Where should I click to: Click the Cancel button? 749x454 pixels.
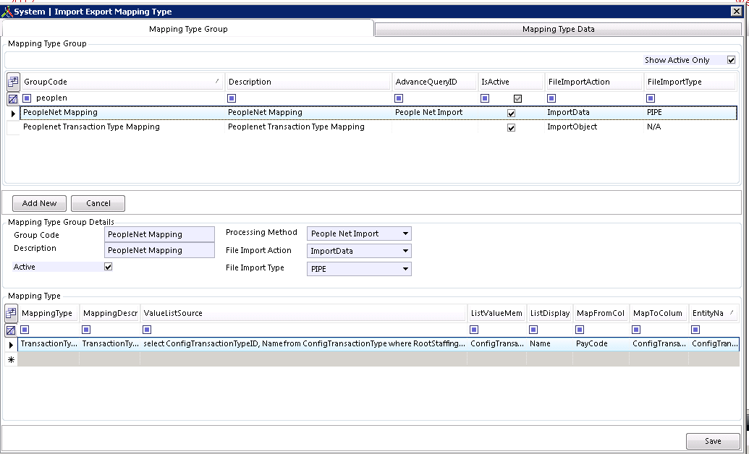pyautogui.click(x=98, y=203)
